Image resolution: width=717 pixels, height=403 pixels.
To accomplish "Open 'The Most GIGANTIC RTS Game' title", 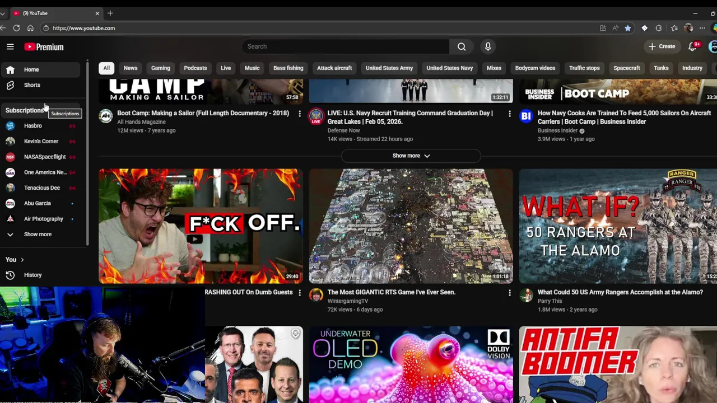I will 391,292.
